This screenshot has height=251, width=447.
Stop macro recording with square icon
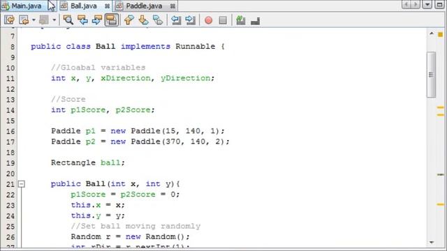pos(223,20)
